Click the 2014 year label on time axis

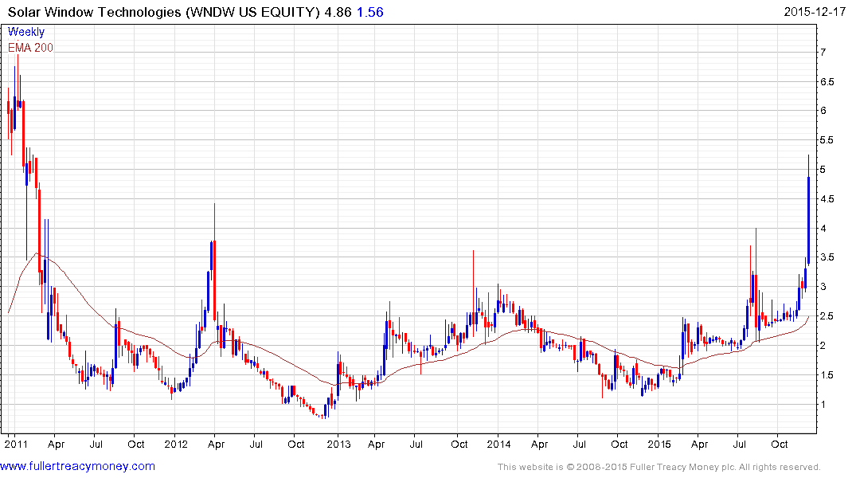(x=499, y=444)
